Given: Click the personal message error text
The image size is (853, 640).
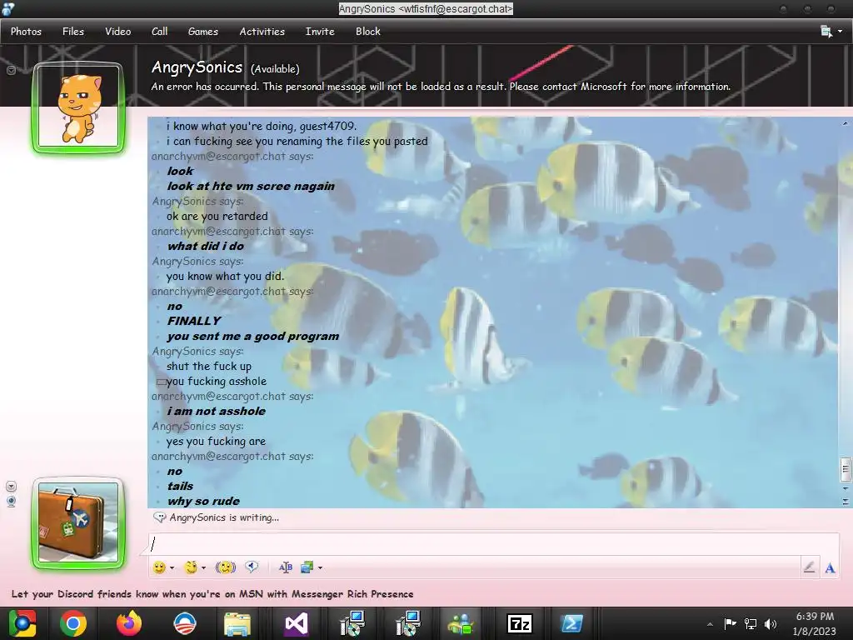Looking at the screenshot, I should pos(441,87).
